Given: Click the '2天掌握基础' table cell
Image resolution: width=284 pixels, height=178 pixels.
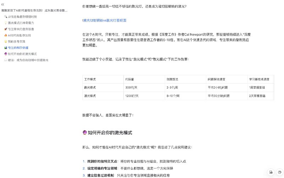Looking at the screenshot, I should pos(261,96).
